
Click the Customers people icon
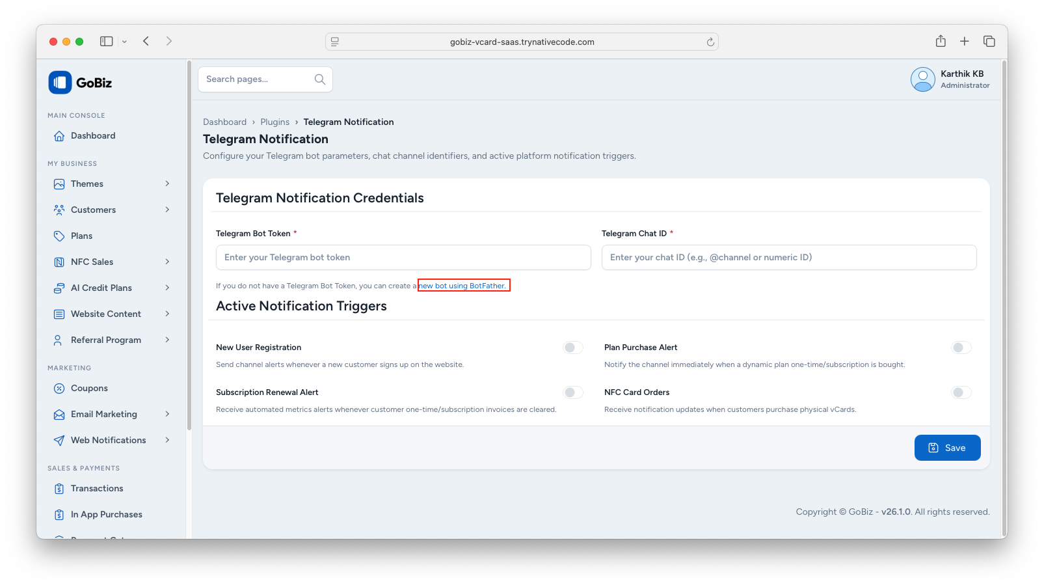click(59, 210)
